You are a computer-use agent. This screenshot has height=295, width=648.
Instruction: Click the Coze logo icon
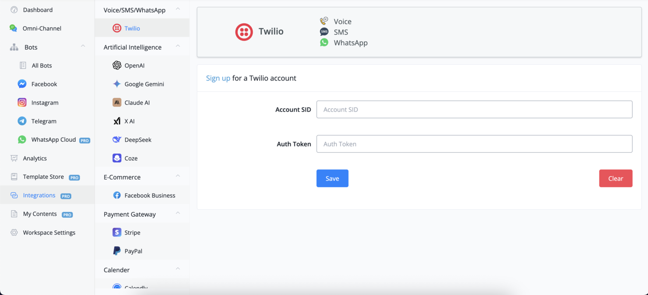(x=117, y=158)
